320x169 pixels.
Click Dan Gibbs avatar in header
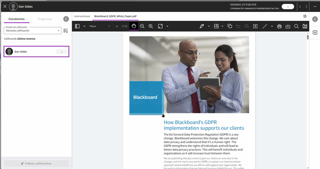pyautogui.click(x=13, y=6)
